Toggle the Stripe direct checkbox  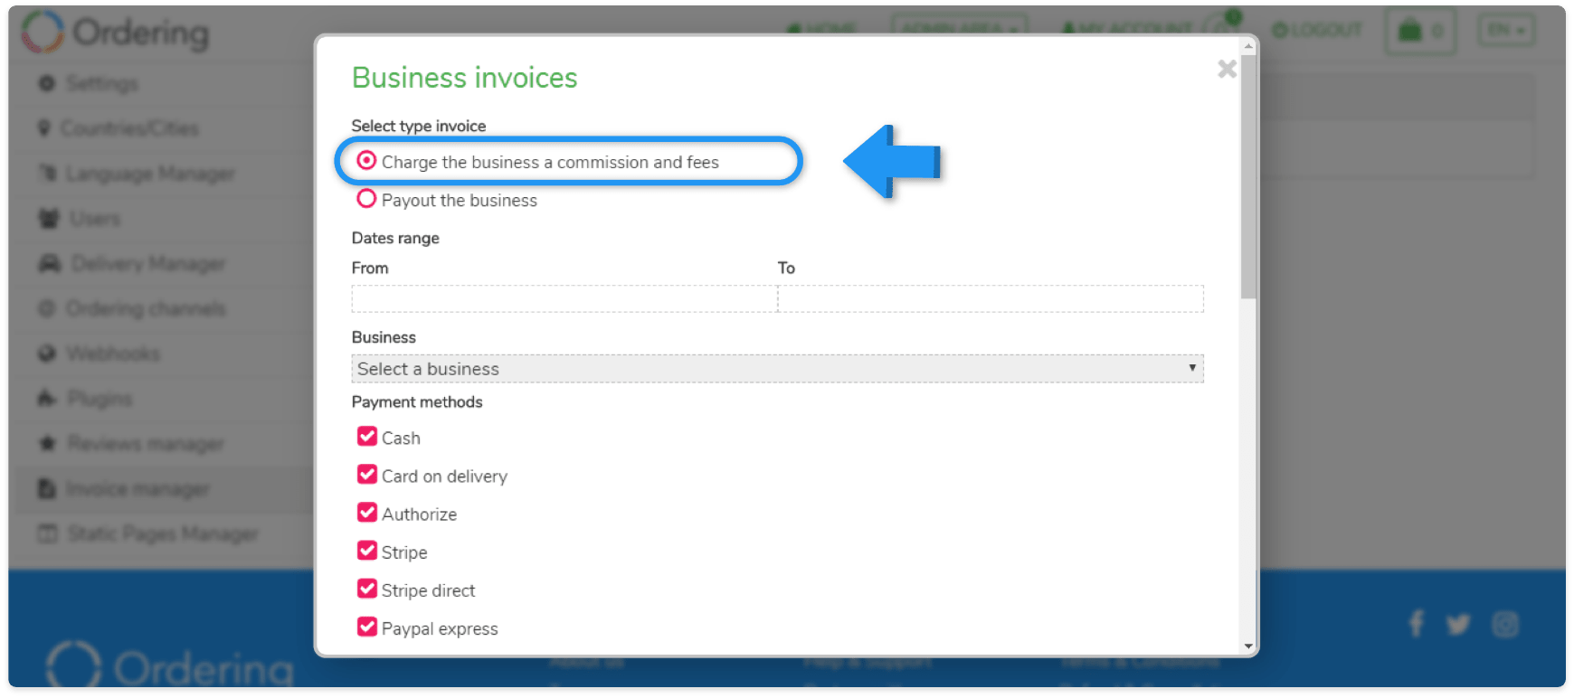[367, 589]
